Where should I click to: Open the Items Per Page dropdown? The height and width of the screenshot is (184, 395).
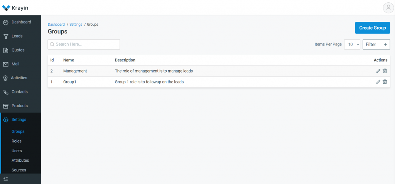pos(352,45)
